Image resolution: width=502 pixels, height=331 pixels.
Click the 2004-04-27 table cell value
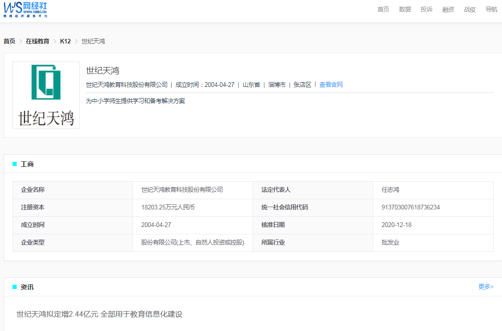point(156,225)
